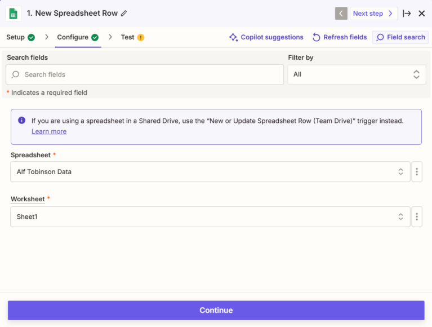Click the Continue button
Screen dimensions: 432x327
[x=216, y=310]
